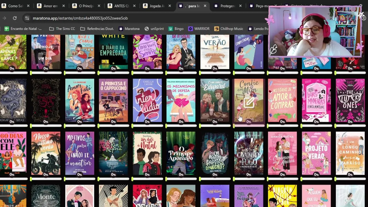Open '60 Dias com Ele' book cover
The image size is (368, 207).
[x=13, y=153]
